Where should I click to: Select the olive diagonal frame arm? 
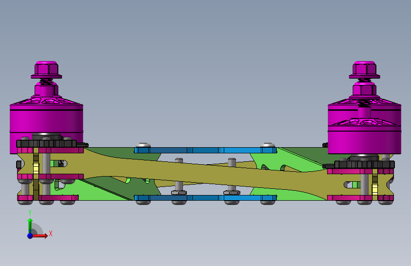[x=206, y=174]
